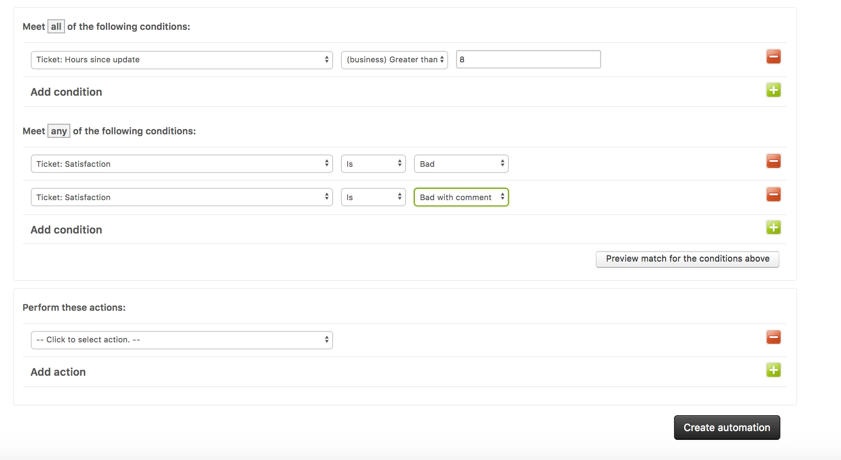Click the hours value input containing 8
841x460 pixels.
click(x=528, y=59)
